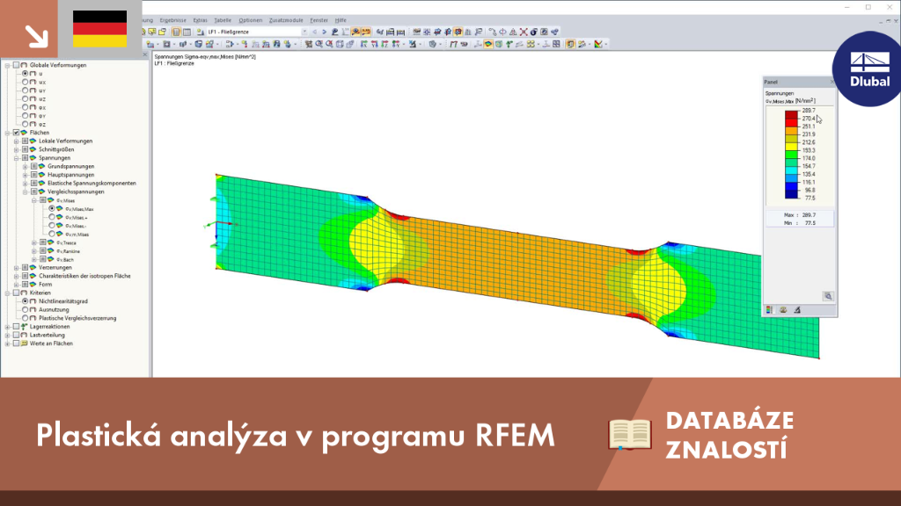Click the previous load case arrow in toolbar
This screenshot has width=901, height=506.
(x=315, y=33)
